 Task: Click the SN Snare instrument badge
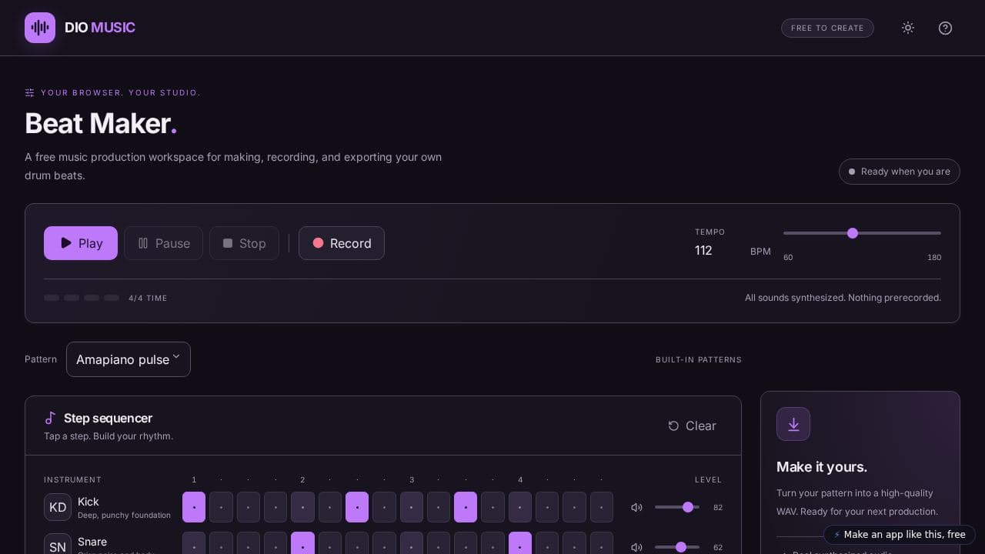(x=58, y=544)
